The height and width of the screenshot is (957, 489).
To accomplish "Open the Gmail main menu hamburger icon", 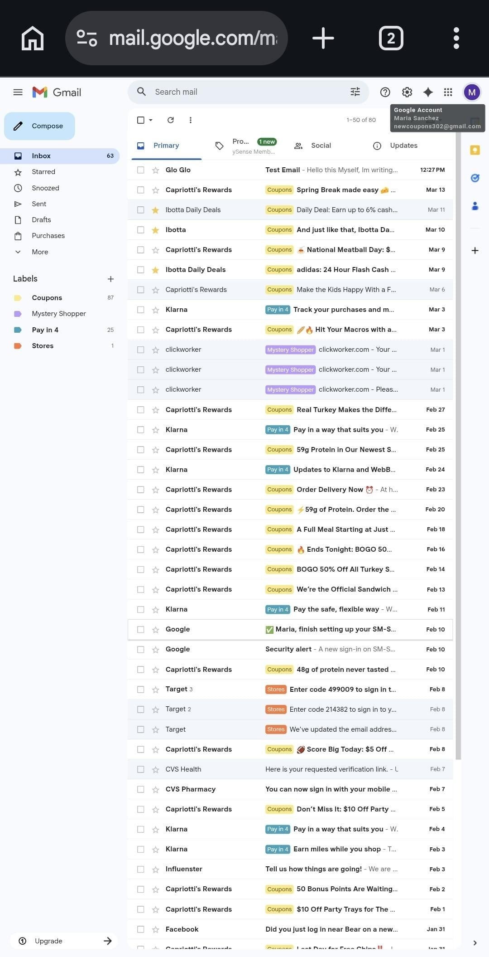I will [x=18, y=92].
